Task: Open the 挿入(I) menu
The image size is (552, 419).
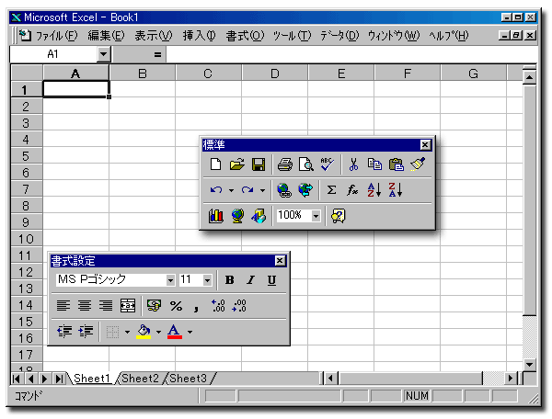Action: (x=200, y=36)
